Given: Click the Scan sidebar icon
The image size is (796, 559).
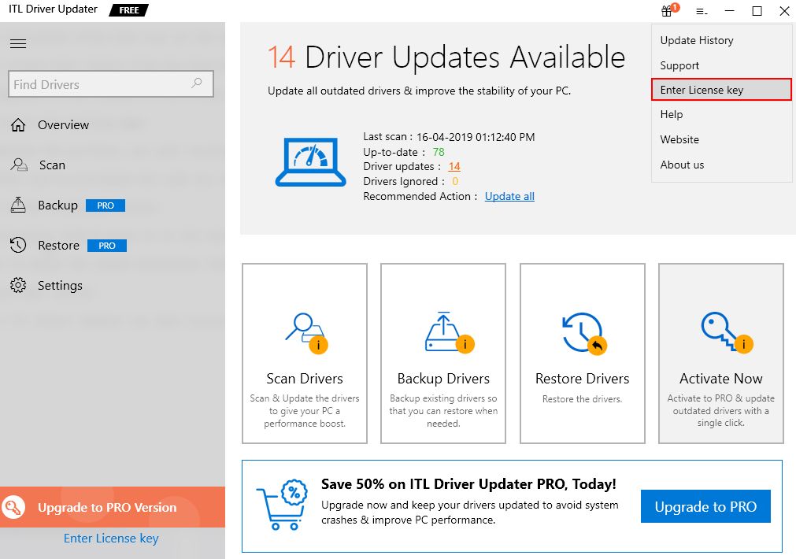Looking at the screenshot, I should pos(20,165).
